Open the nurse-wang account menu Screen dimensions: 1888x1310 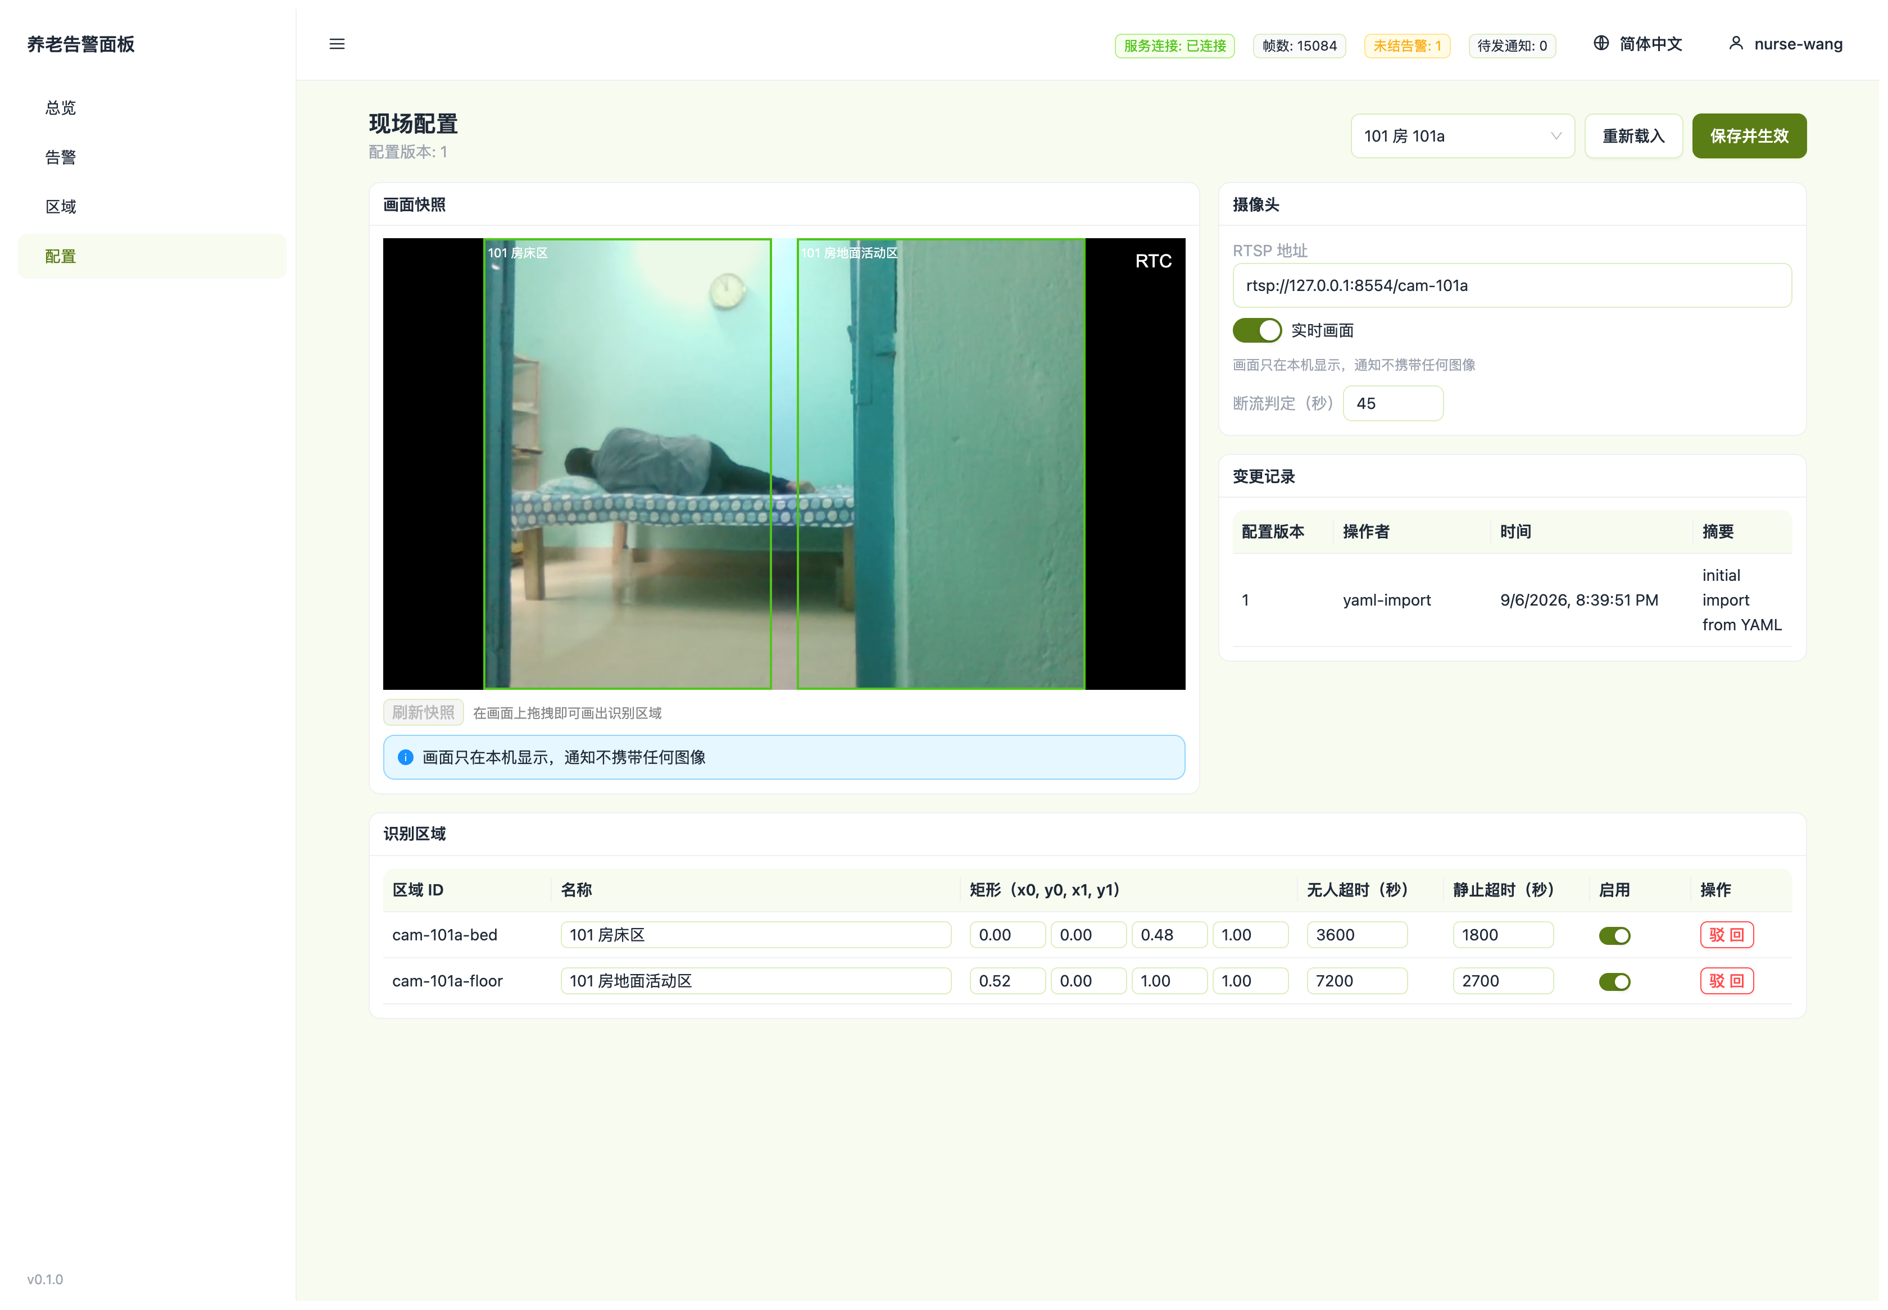(1786, 44)
